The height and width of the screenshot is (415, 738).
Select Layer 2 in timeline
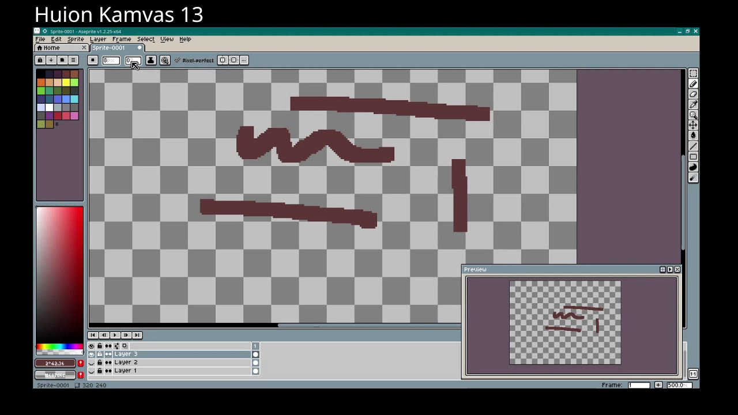pyautogui.click(x=182, y=363)
